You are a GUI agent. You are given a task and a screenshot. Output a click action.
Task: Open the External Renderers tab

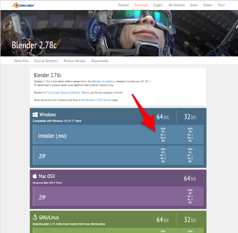point(46,61)
